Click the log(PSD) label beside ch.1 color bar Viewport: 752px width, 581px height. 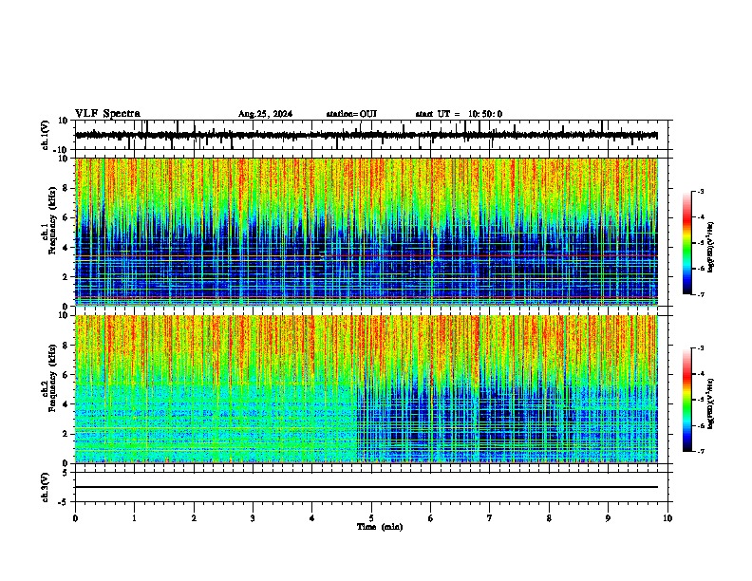click(711, 248)
